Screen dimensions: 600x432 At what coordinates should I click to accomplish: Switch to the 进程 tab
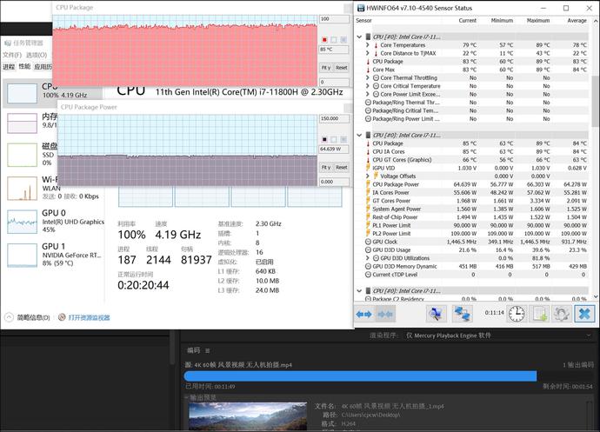click(x=9, y=67)
